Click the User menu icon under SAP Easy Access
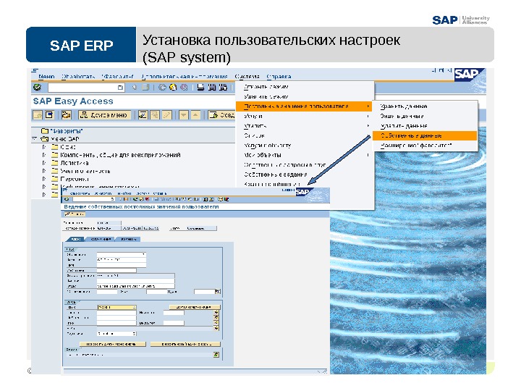 [38, 115]
